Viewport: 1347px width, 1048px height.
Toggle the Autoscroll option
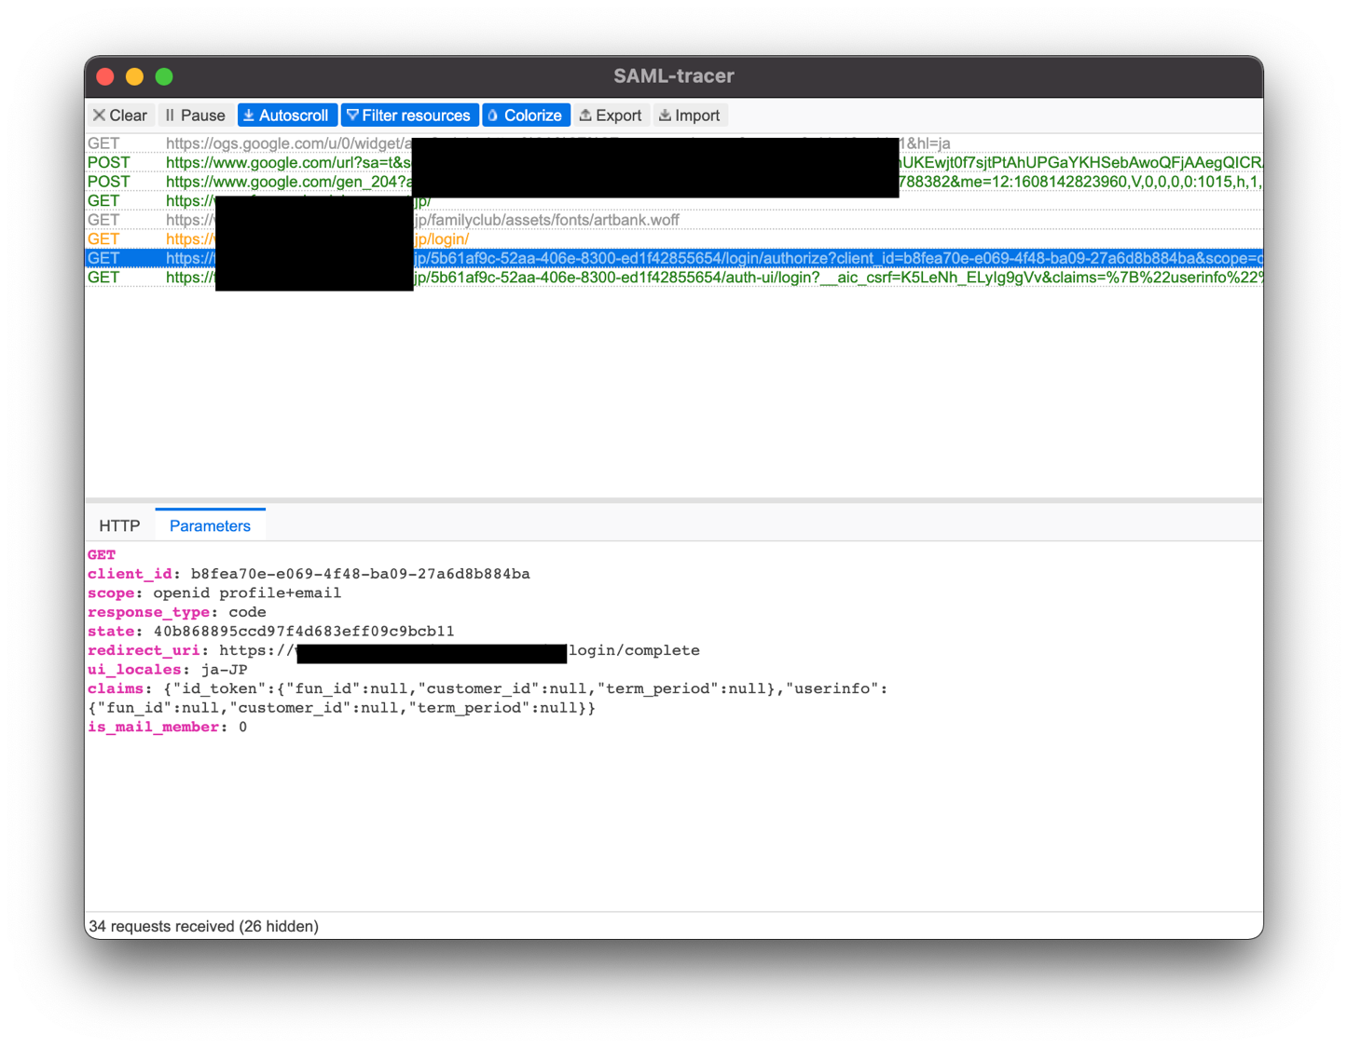point(286,116)
